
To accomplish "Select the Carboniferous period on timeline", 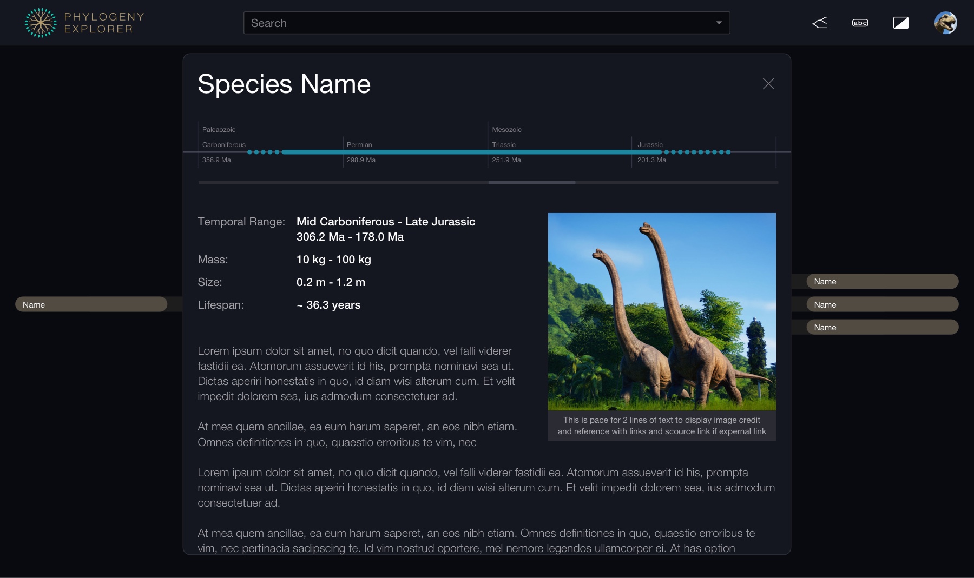I will click(223, 145).
